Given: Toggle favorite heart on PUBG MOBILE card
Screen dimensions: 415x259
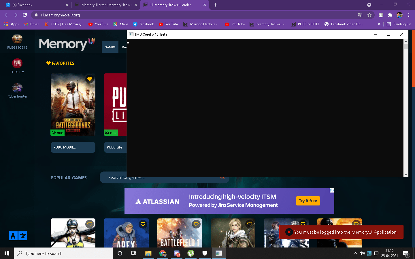Looking at the screenshot, I should tap(90, 79).
